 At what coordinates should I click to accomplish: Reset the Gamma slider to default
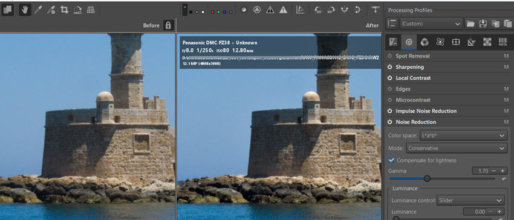[504, 179]
